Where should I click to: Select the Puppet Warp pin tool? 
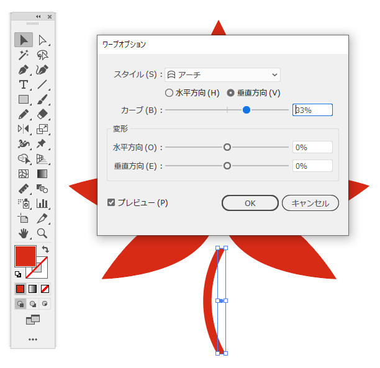[x=42, y=144]
